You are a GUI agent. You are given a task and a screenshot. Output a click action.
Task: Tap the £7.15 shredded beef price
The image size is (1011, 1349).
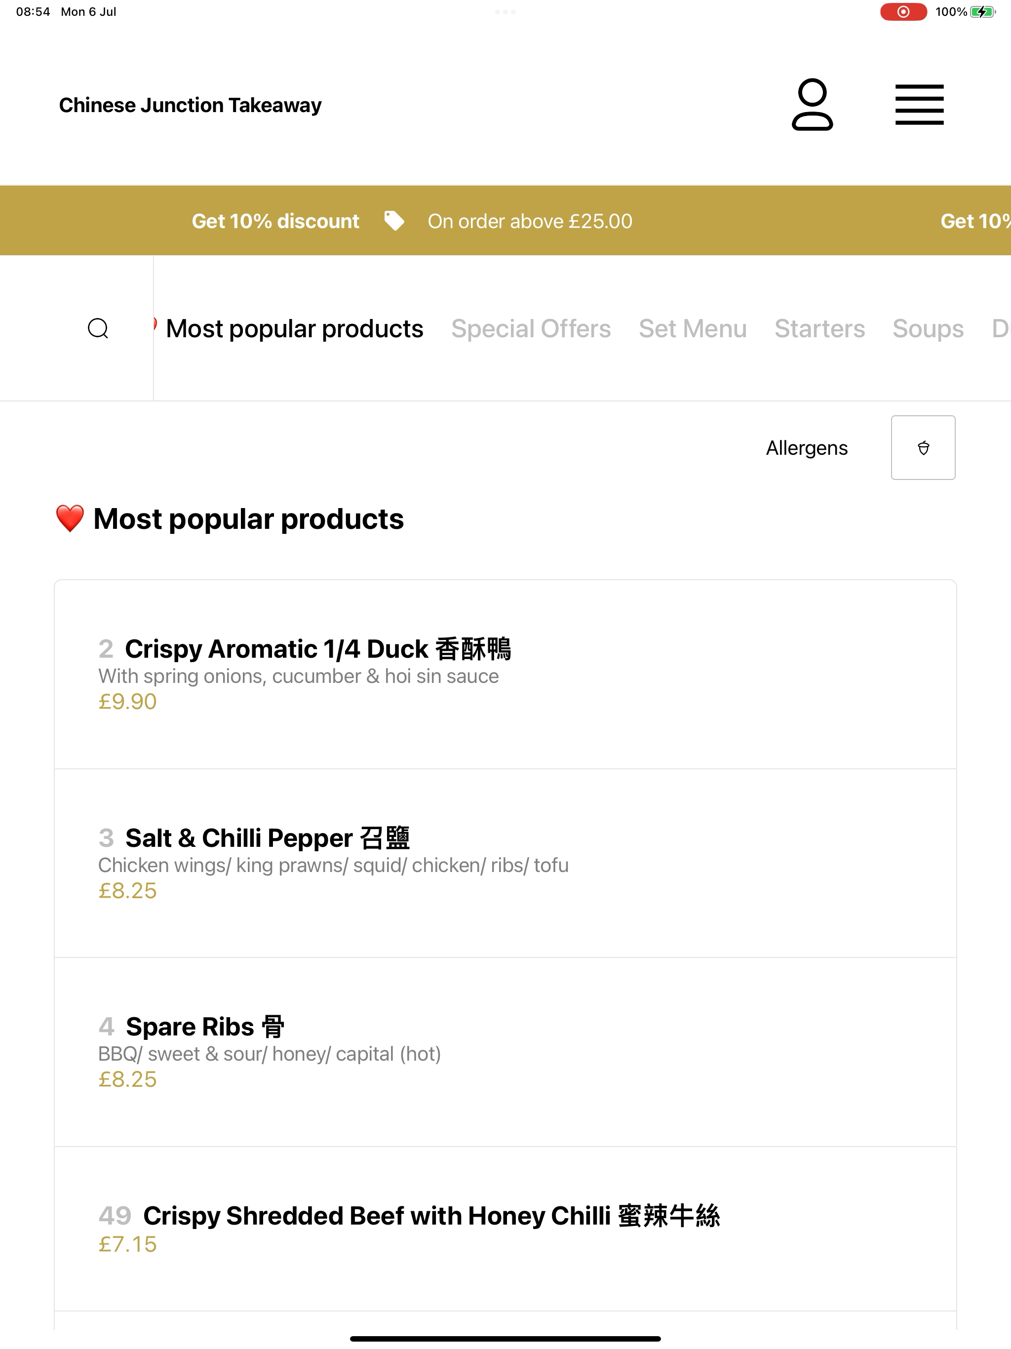pos(127,1244)
